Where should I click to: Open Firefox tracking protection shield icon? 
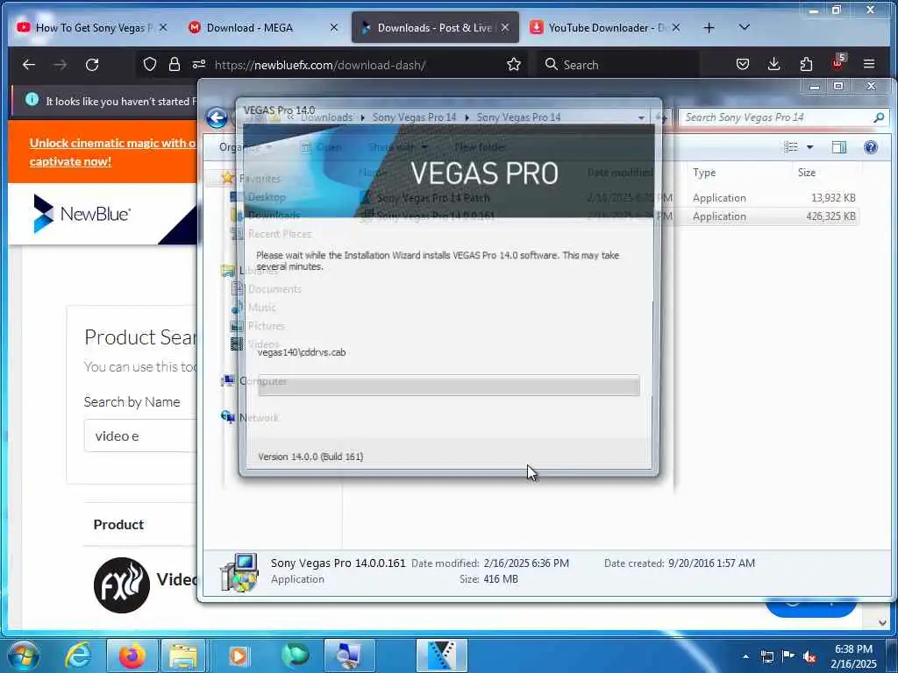point(149,64)
